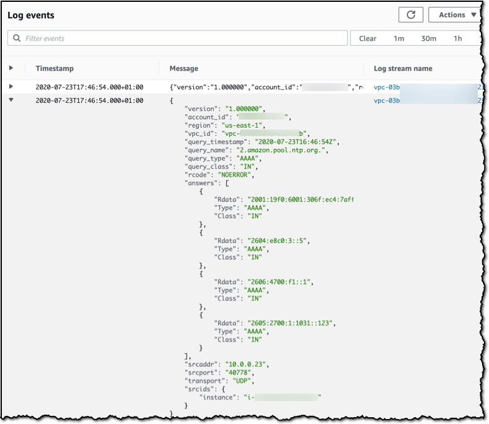The height and width of the screenshot is (424, 489).
Task: Click the Log stream name column header
Action: 403,68
